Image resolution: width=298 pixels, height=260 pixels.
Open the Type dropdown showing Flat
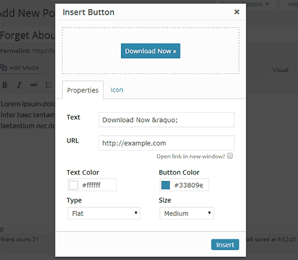[x=104, y=213]
